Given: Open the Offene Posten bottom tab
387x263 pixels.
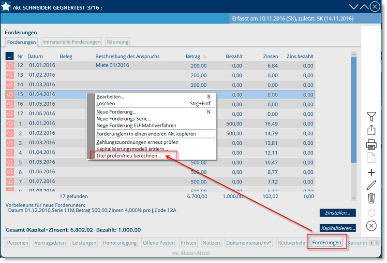Looking at the screenshot, I should coord(159,243).
